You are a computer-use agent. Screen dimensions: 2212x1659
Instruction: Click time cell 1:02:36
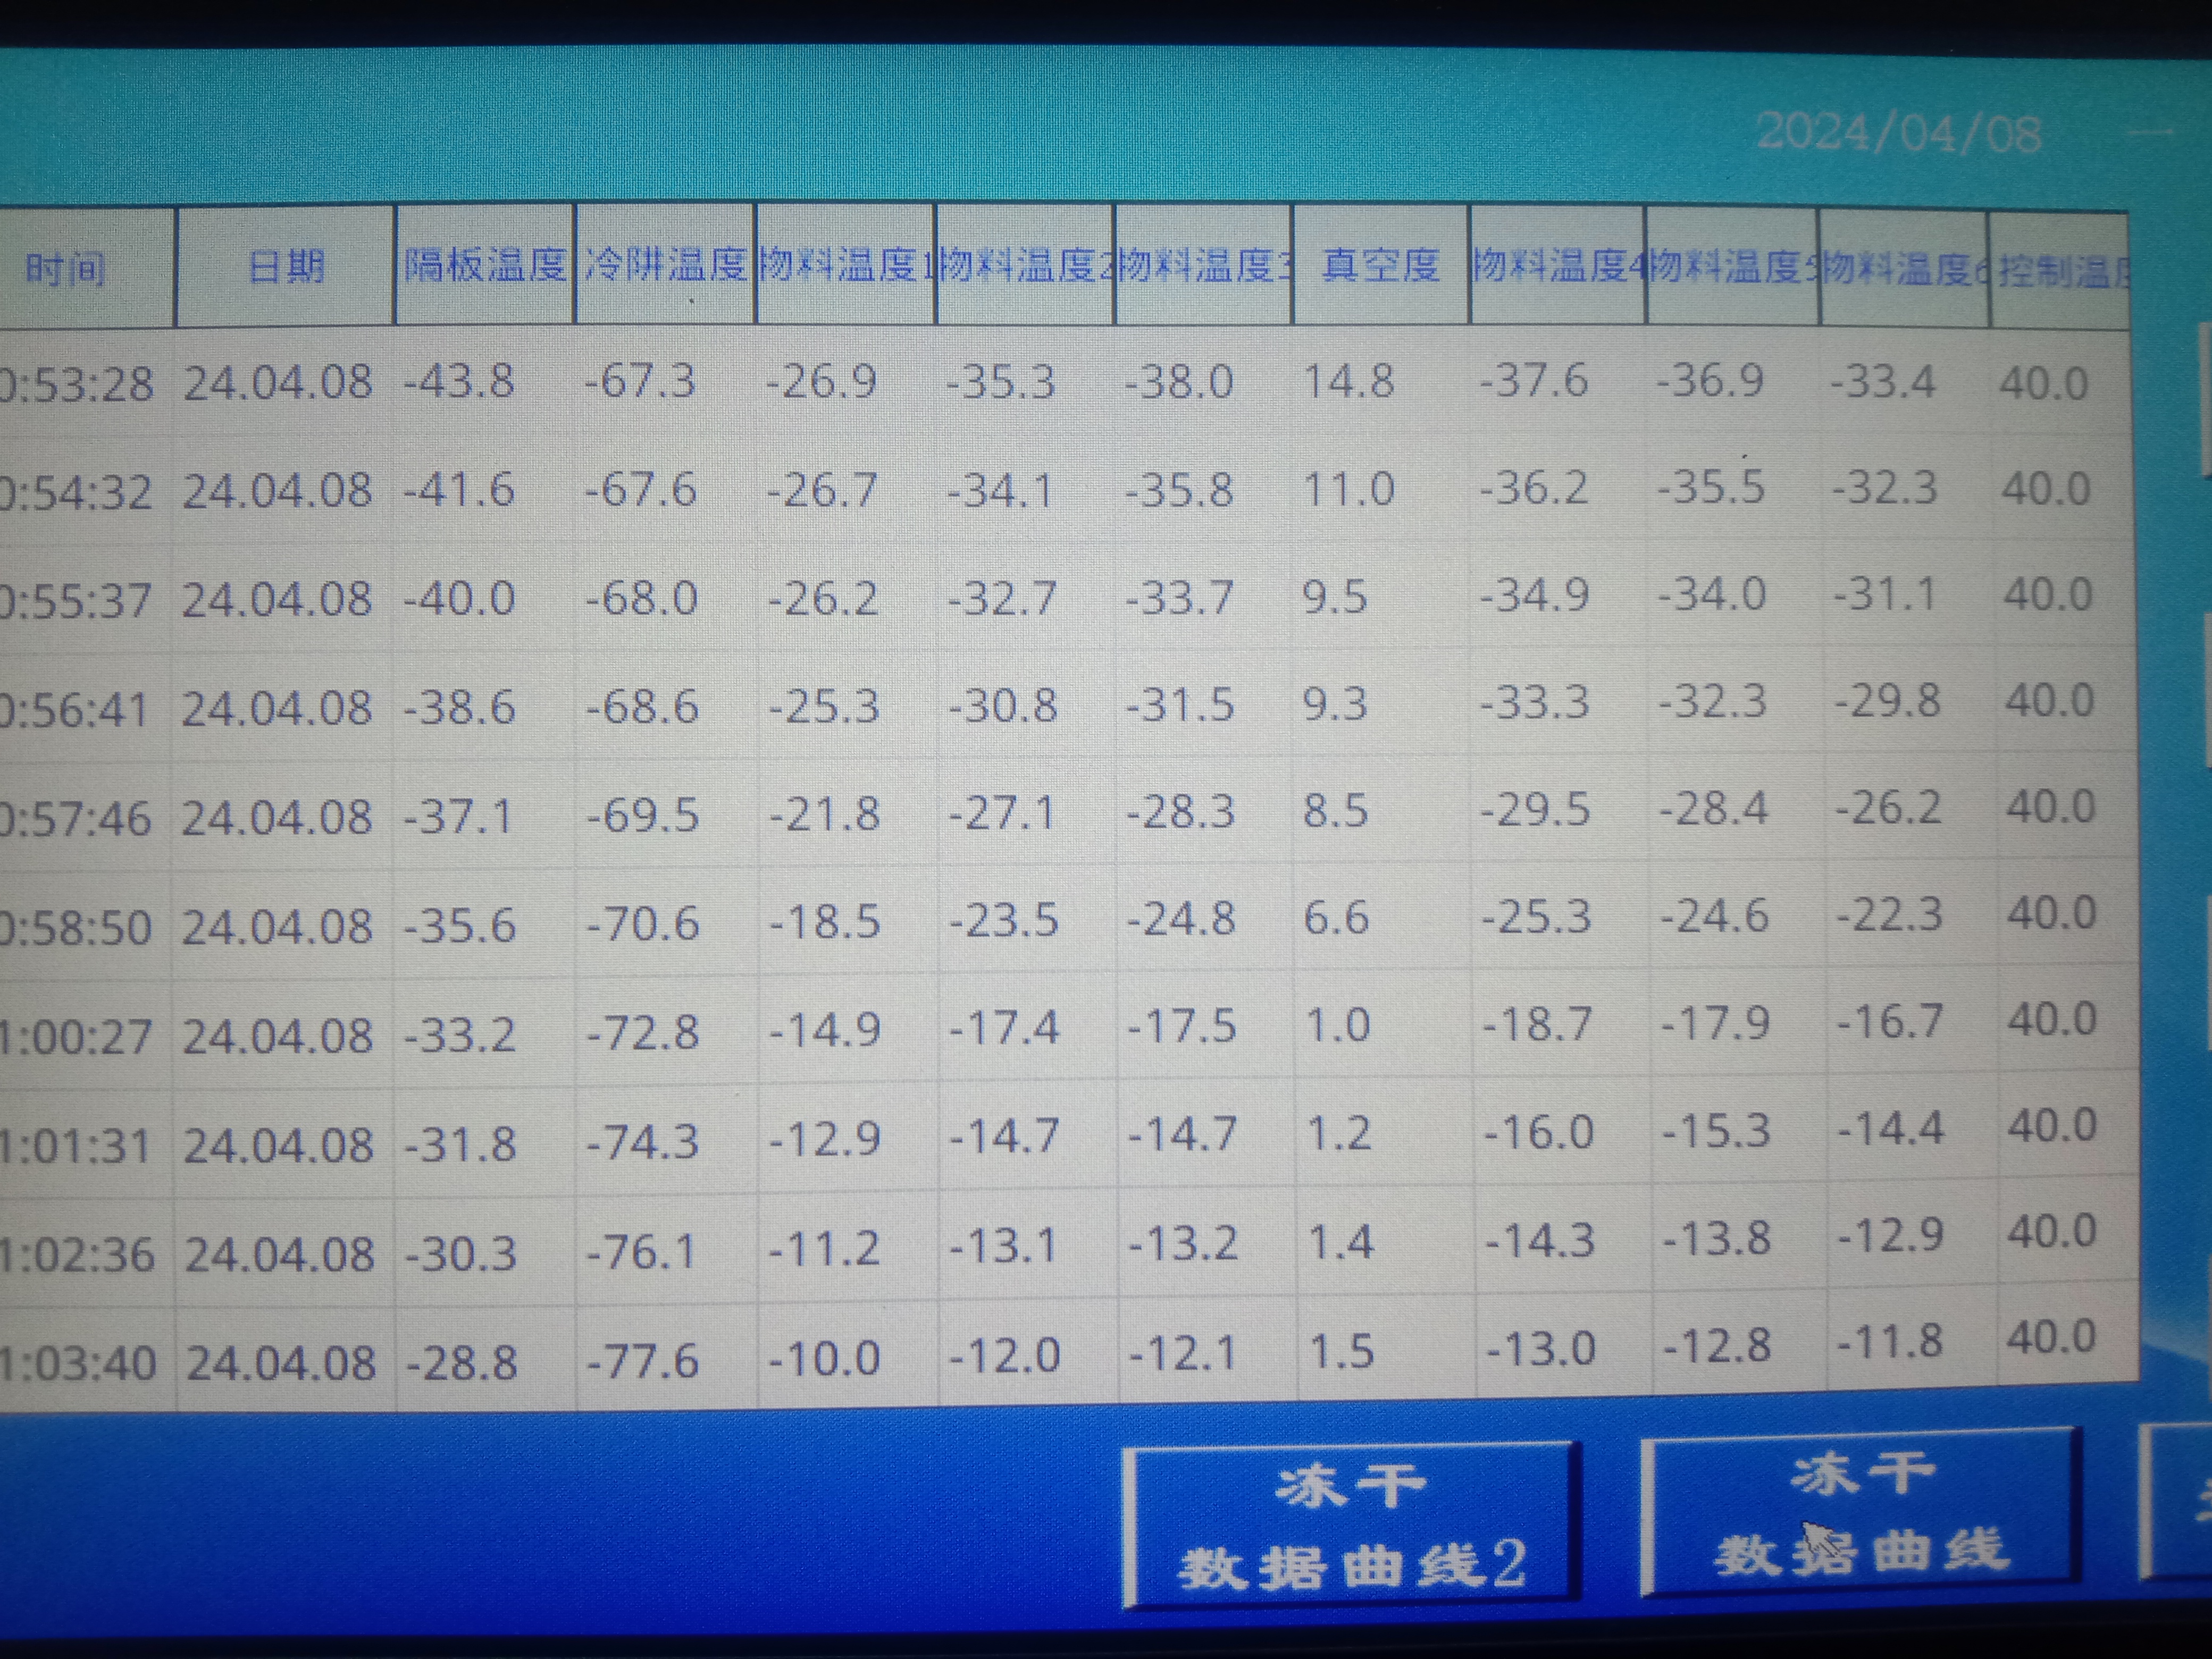pos(77,1255)
